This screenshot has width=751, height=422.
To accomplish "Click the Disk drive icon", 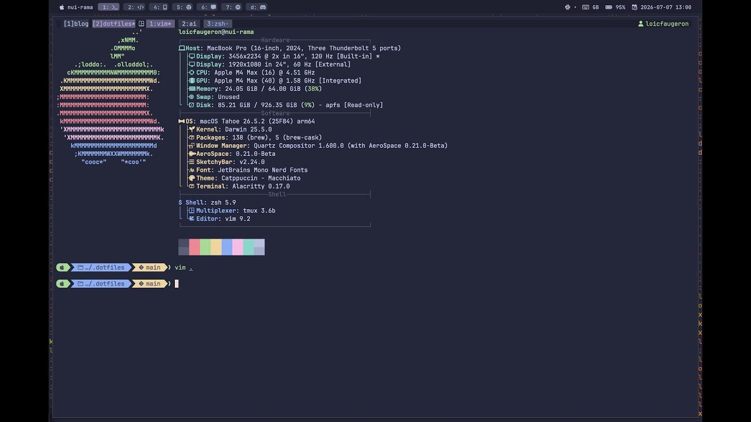I will pyautogui.click(x=192, y=105).
